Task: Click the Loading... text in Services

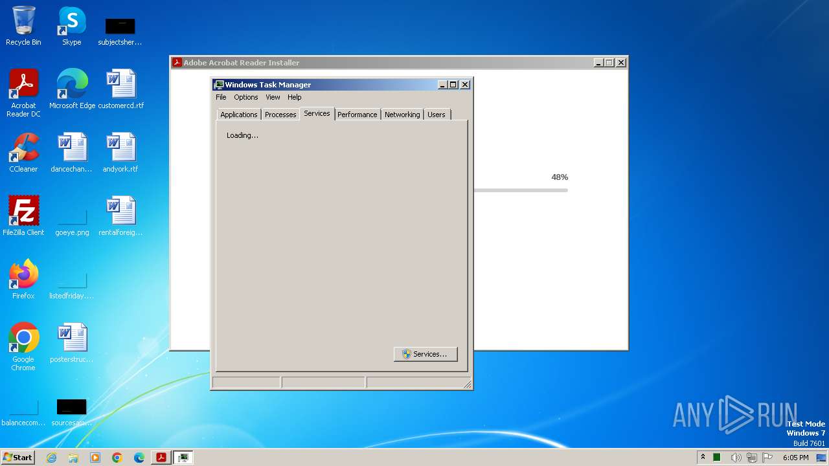Action: [x=242, y=135]
